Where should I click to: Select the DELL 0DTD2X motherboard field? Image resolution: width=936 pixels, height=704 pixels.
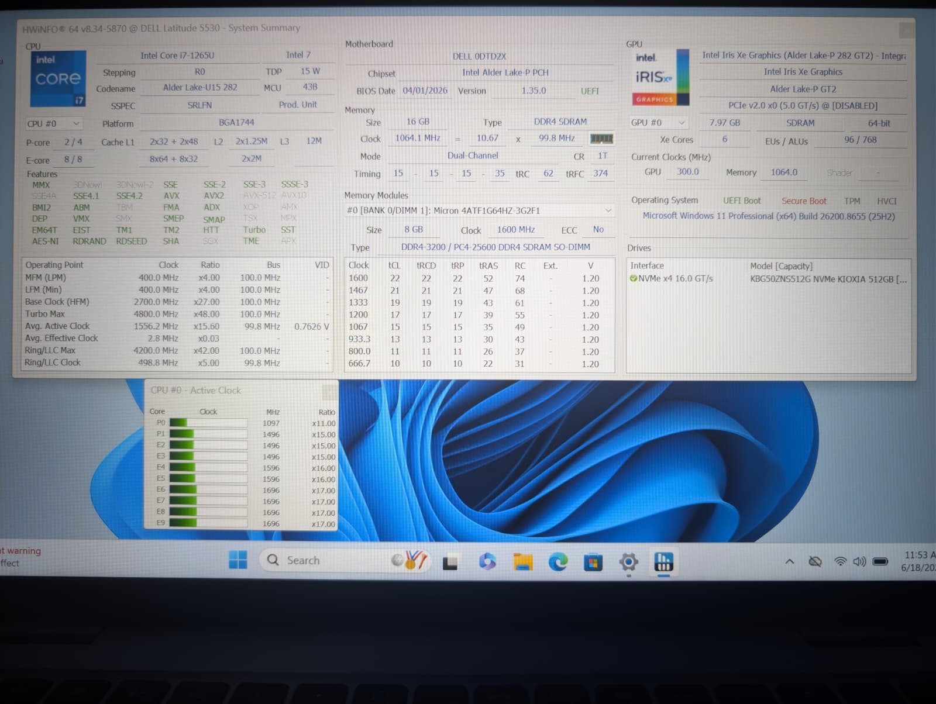[x=479, y=56]
